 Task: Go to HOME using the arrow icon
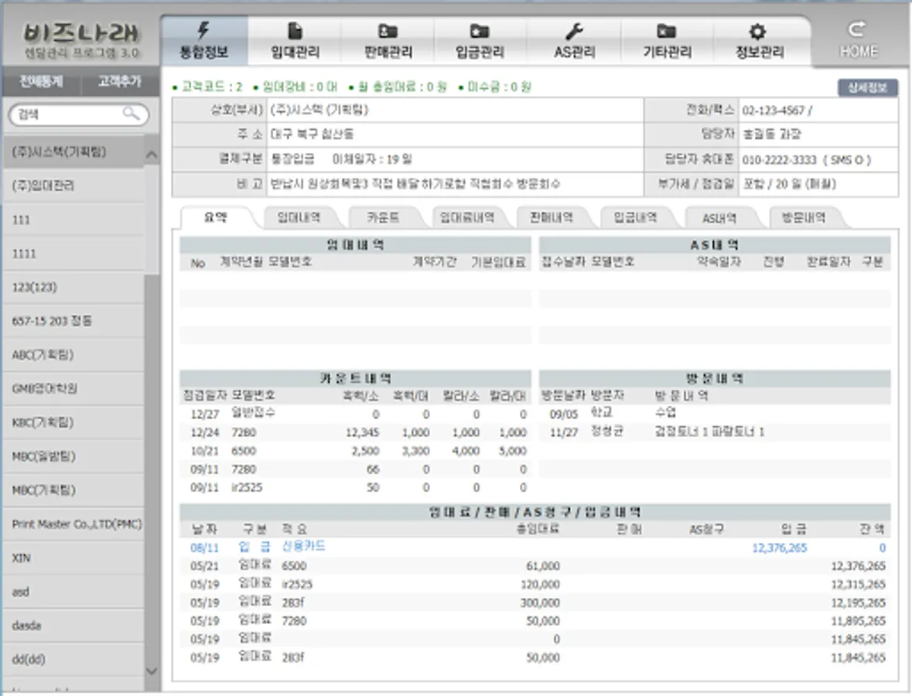point(857,30)
